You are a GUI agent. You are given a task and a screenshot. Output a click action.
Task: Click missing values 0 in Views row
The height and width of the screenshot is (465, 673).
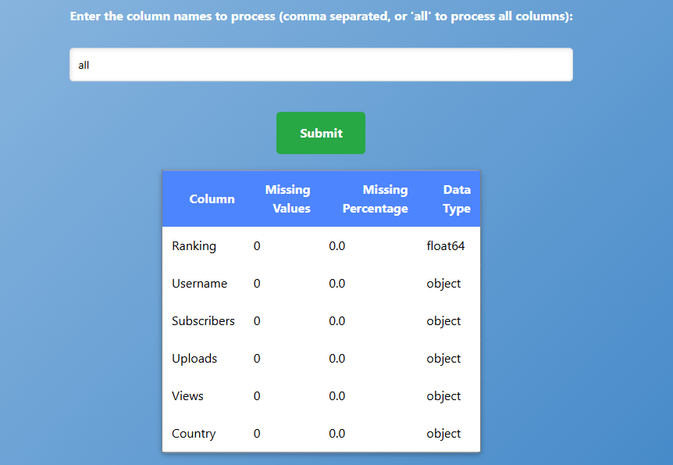257,395
